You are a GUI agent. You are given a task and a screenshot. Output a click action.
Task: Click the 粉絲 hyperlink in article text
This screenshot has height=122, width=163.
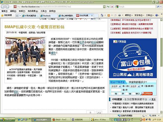[x=94, y=42]
